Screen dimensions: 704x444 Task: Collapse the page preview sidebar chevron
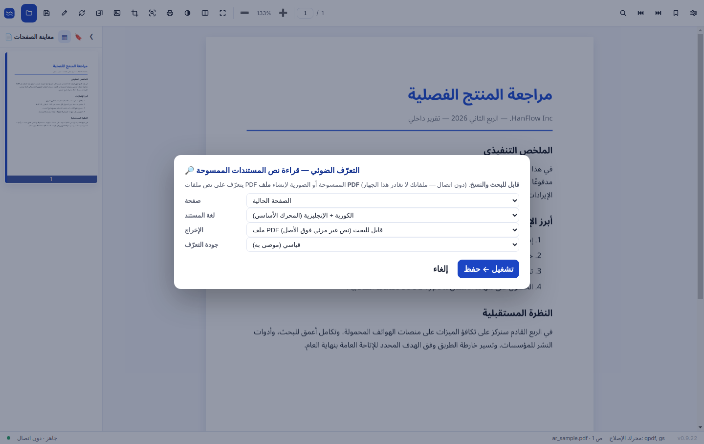pyautogui.click(x=91, y=37)
